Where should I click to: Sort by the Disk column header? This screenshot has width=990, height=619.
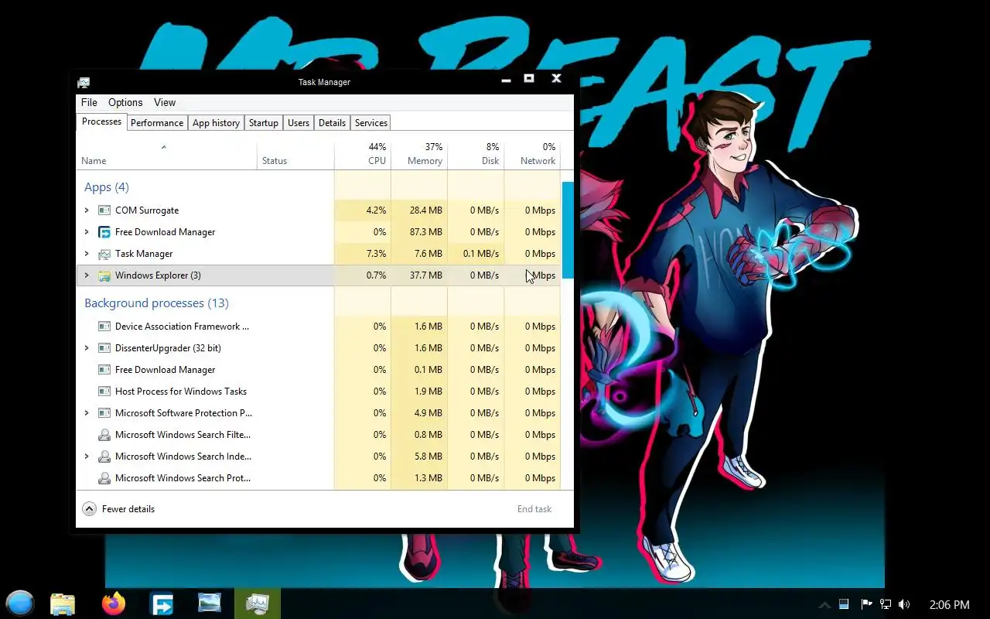476,155
